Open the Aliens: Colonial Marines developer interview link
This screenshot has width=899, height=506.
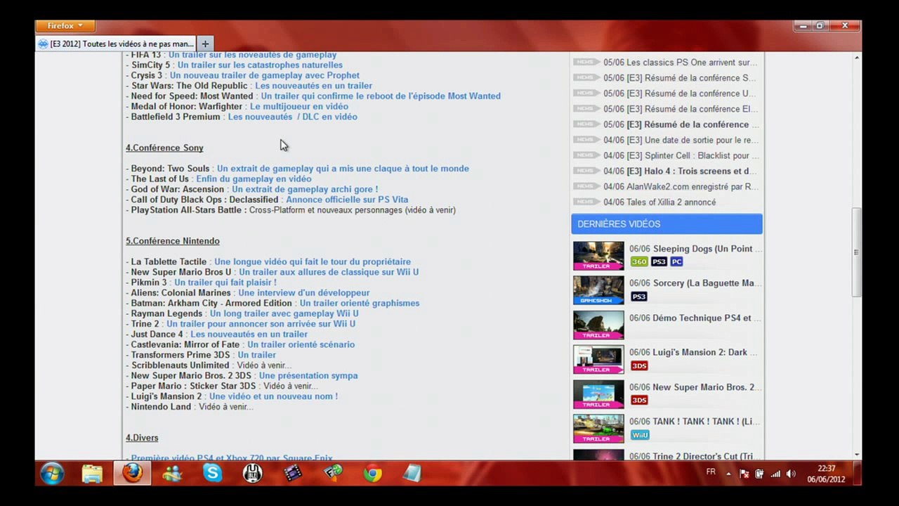(304, 292)
